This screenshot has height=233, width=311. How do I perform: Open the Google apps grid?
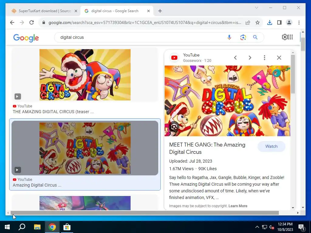coord(290,37)
